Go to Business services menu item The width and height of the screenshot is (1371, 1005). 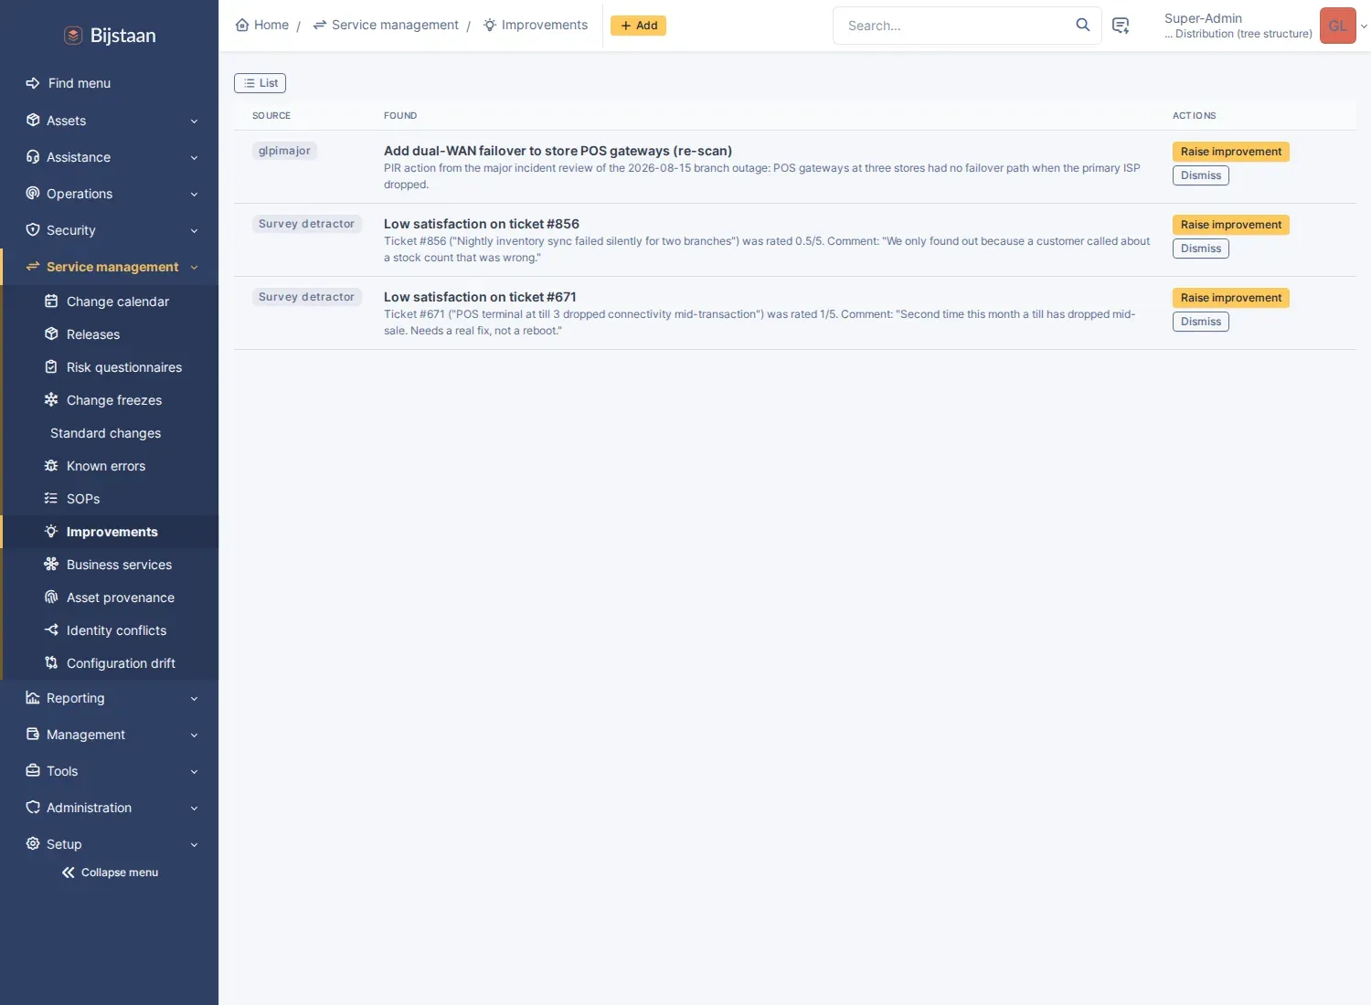(111, 565)
